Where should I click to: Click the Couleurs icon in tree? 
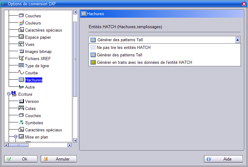click(x=21, y=23)
